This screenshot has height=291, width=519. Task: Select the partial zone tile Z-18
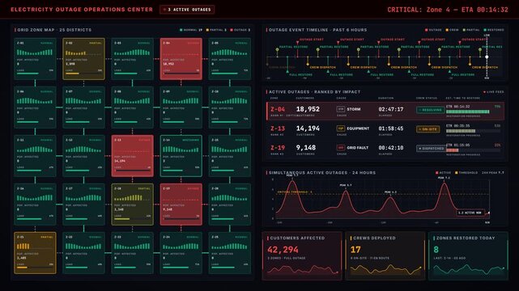[x=133, y=205]
